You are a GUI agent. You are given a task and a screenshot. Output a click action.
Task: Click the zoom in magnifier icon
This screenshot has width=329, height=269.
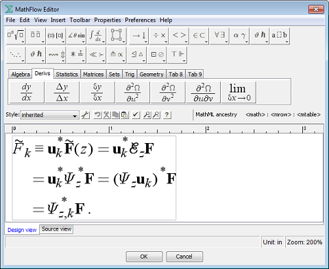(147, 114)
